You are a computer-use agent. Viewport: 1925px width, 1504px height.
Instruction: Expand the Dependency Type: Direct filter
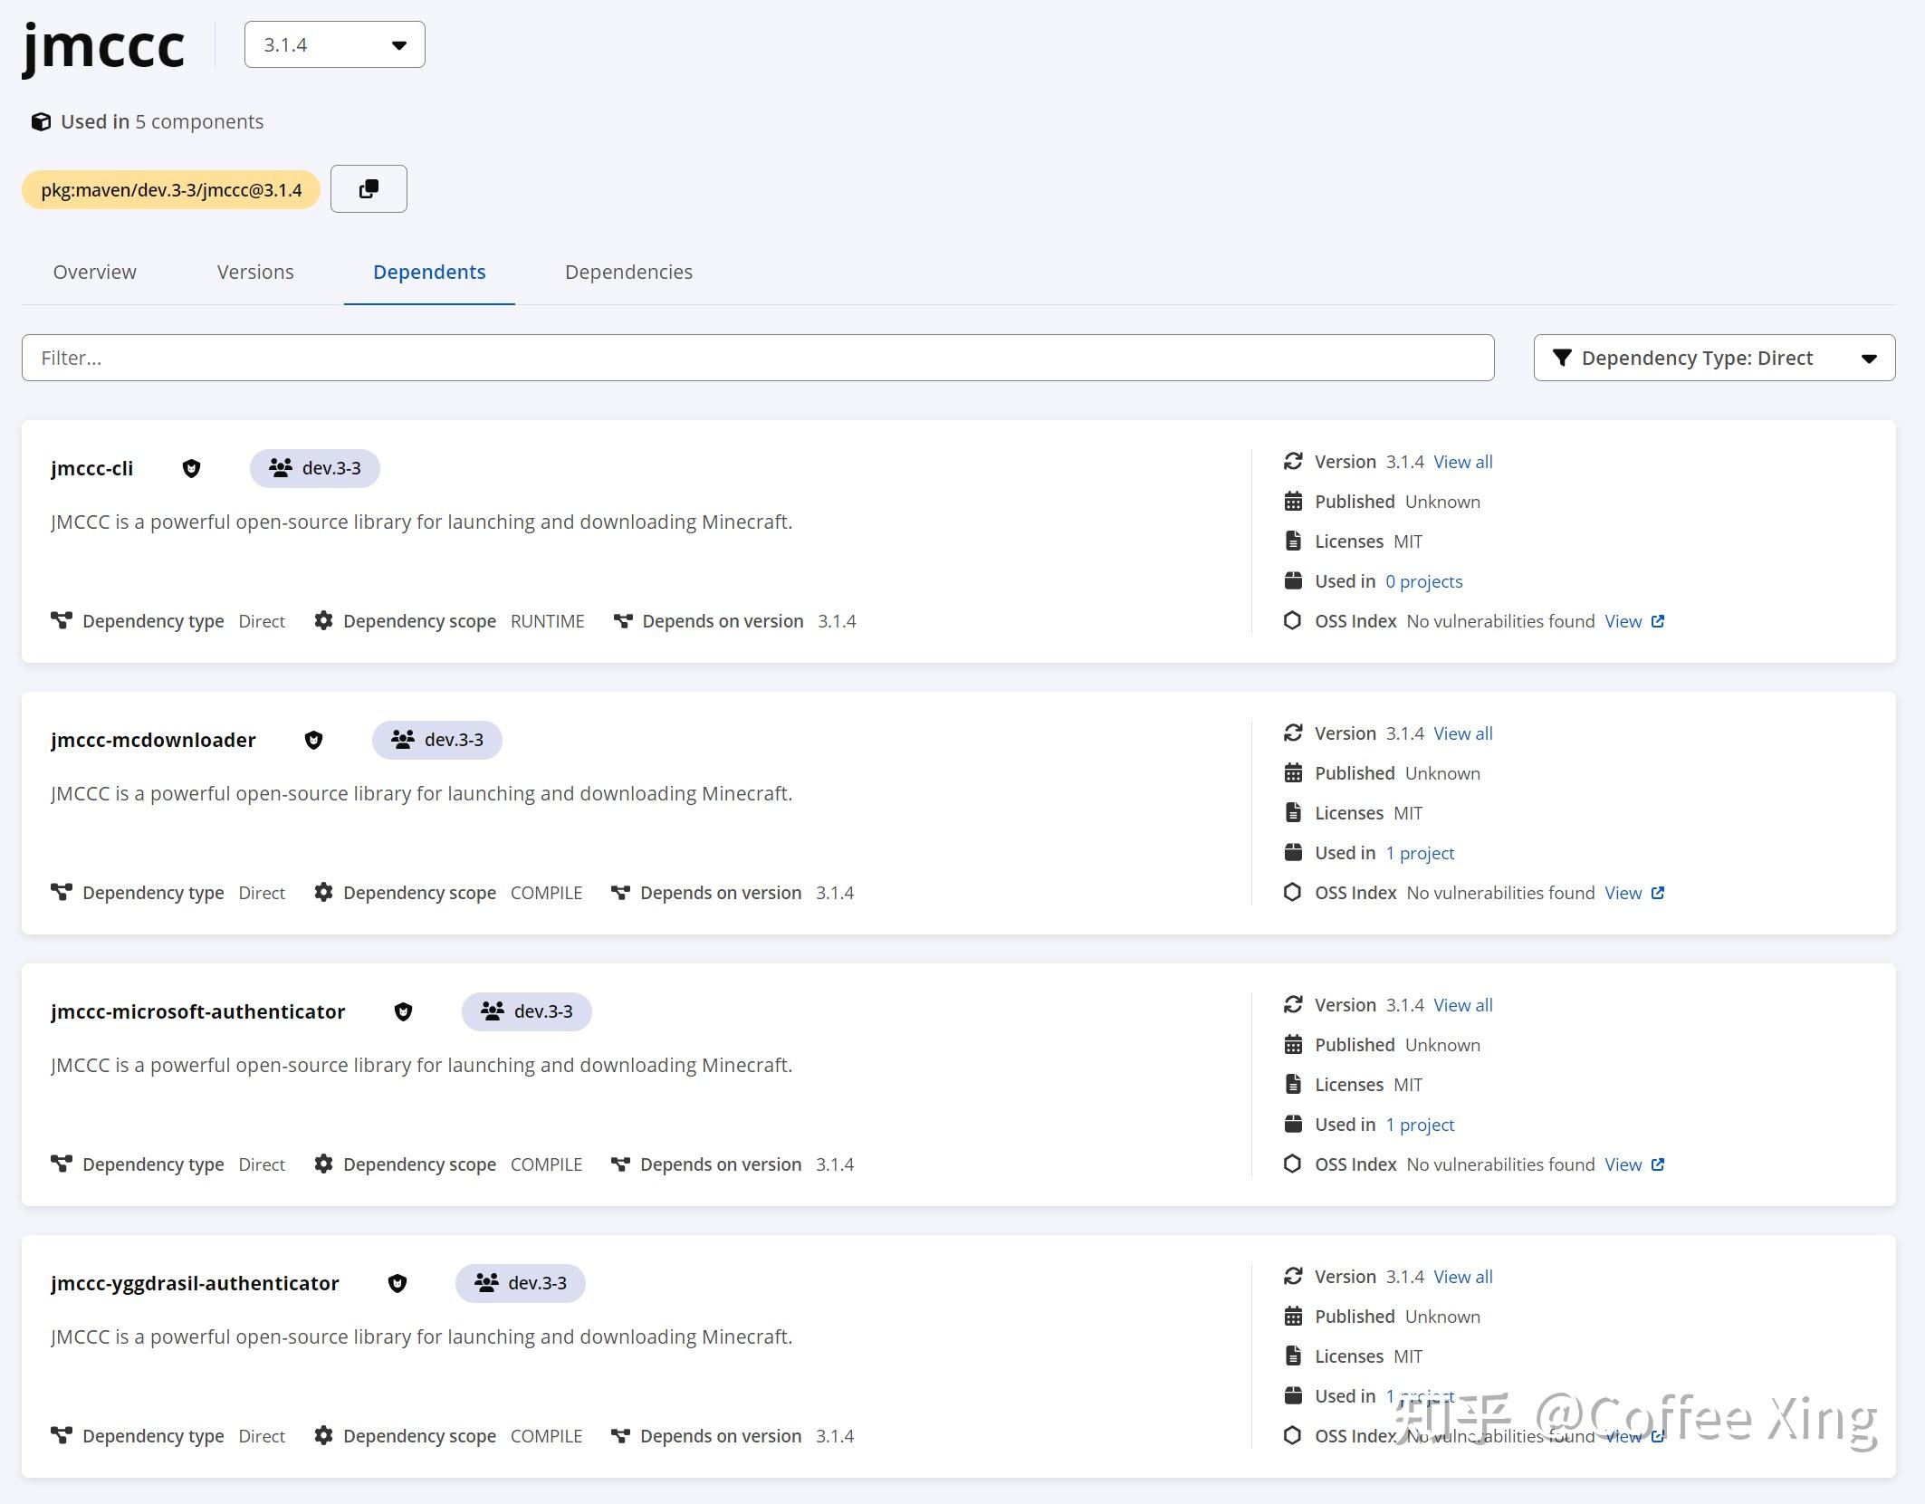pyautogui.click(x=1713, y=358)
